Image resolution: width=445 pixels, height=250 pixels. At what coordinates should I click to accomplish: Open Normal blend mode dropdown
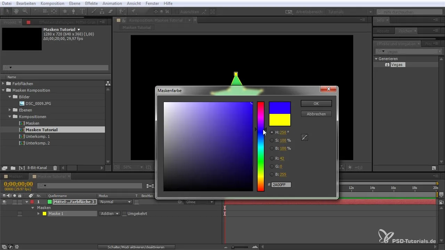click(115, 202)
